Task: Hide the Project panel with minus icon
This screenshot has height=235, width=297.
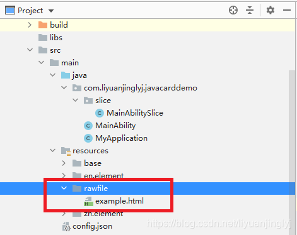Action: 287,10
